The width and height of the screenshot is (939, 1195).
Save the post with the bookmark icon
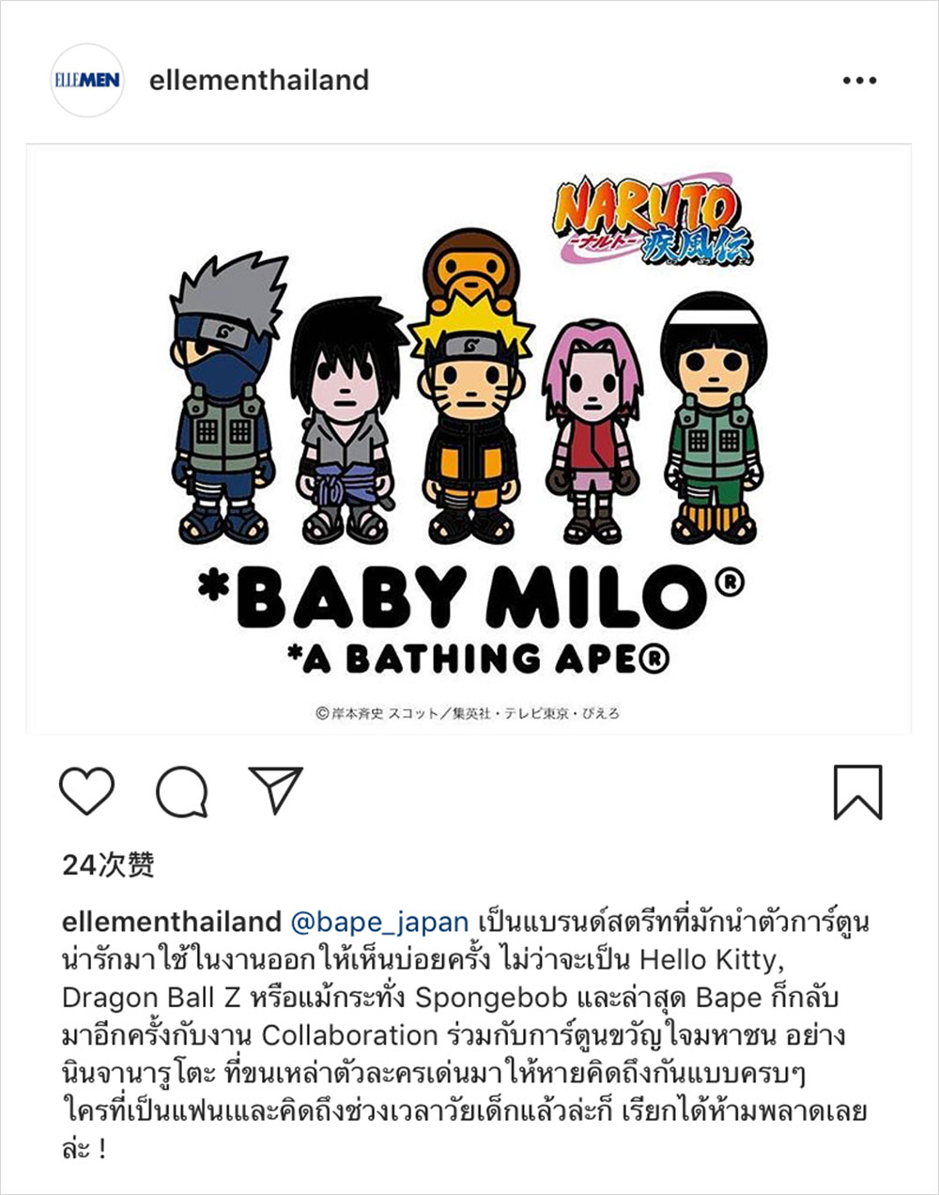[x=858, y=792]
